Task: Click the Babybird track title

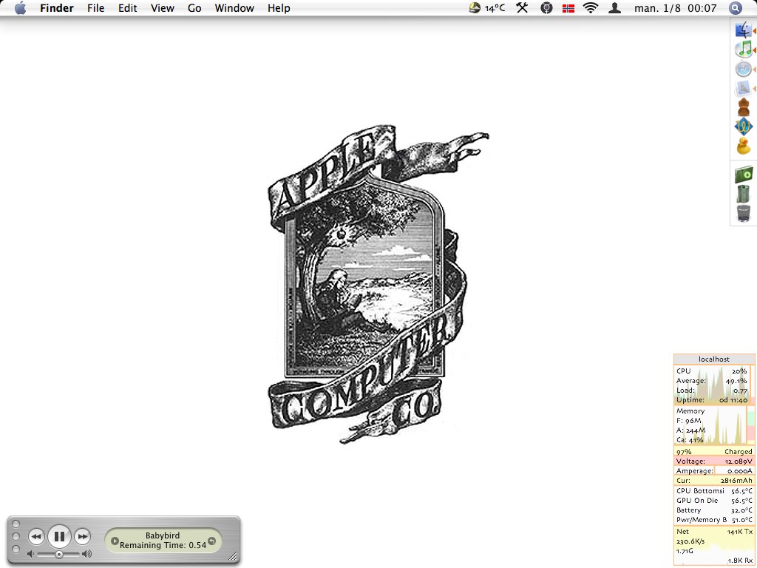Action: 163,535
